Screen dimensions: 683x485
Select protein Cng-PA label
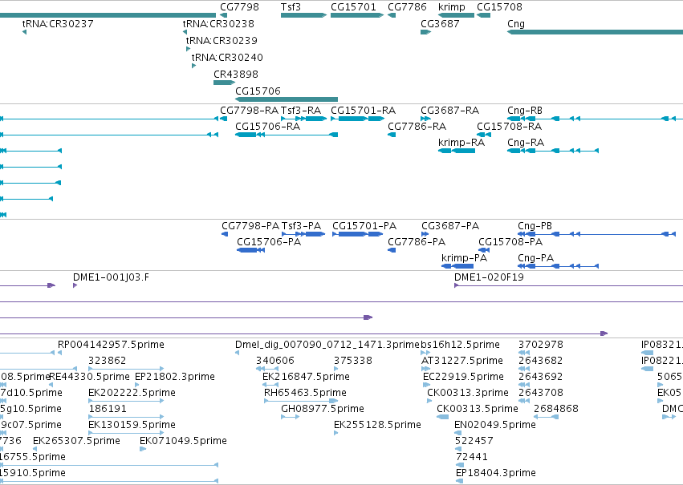[x=535, y=258]
